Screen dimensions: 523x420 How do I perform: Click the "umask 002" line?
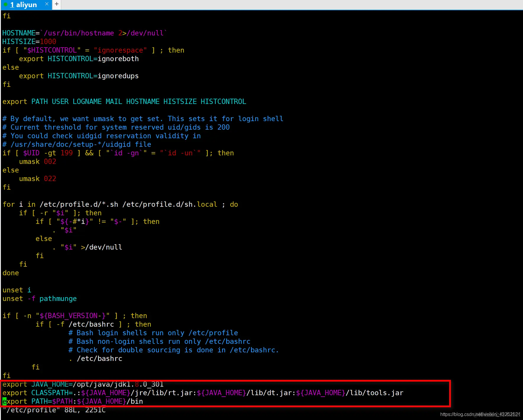(38, 162)
